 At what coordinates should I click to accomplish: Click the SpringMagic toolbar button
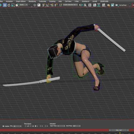coord(123,5)
